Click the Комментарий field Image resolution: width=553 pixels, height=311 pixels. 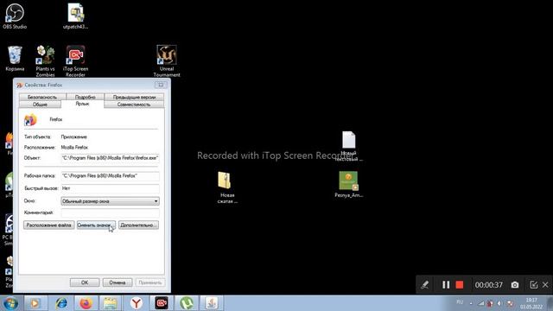[x=110, y=213]
